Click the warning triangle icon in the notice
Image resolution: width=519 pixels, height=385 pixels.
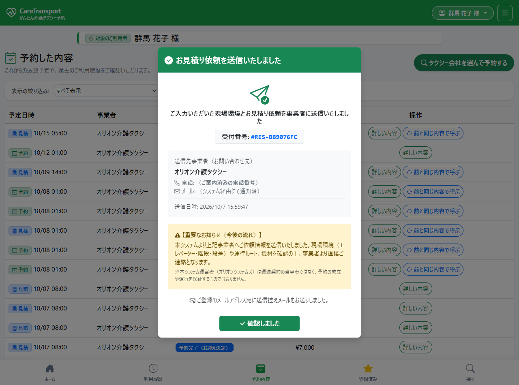[x=178, y=235]
